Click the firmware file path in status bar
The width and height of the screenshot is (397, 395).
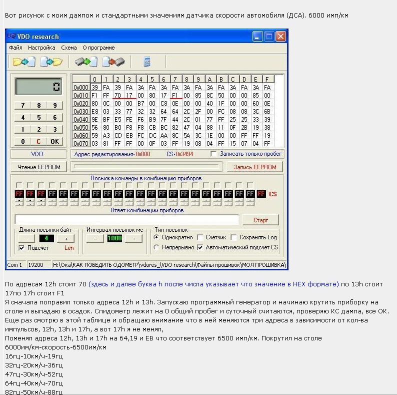coord(169,265)
